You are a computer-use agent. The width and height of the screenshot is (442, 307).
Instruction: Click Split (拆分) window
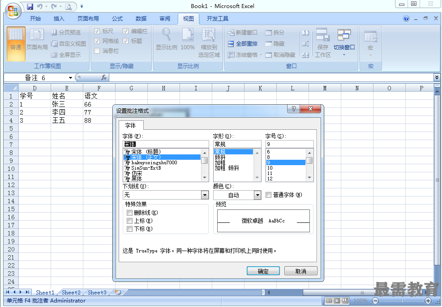point(275,32)
